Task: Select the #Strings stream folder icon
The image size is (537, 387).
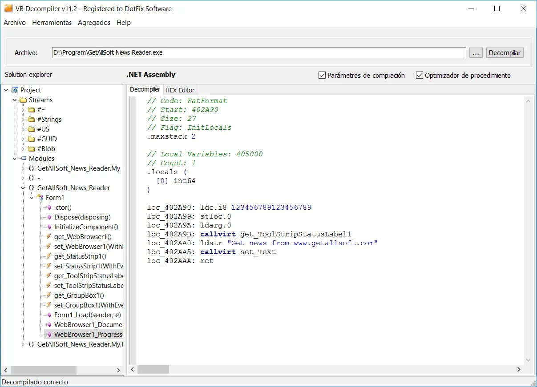Action: (x=31, y=120)
